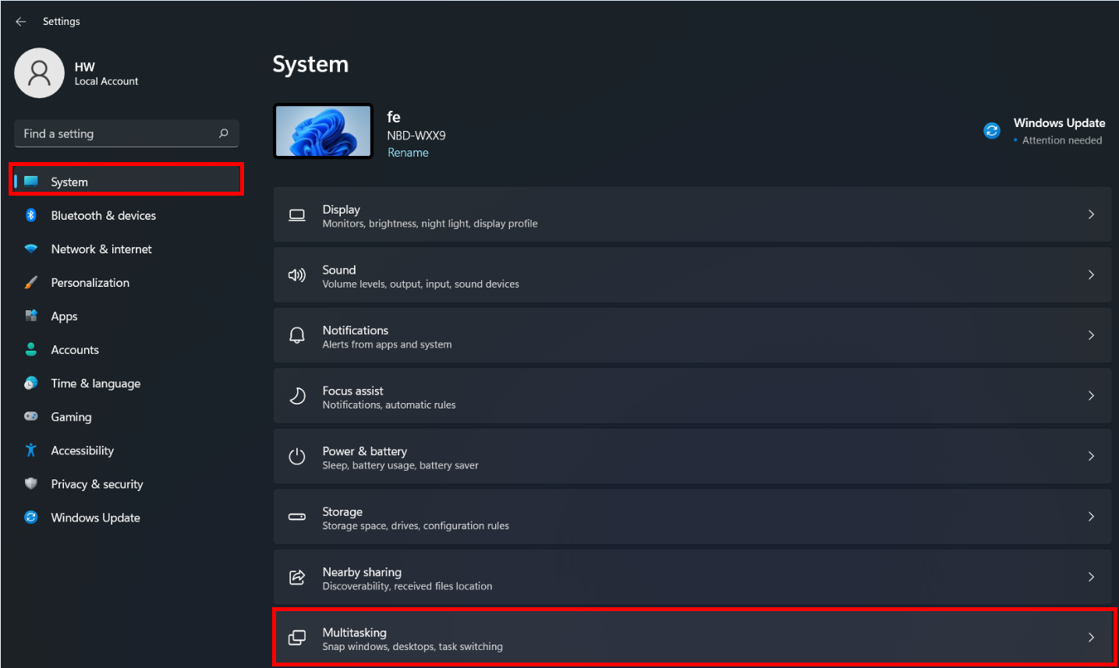Image resolution: width=1119 pixels, height=668 pixels.
Task: Click the model text NBD-WXX9
Action: [x=416, y=136]
